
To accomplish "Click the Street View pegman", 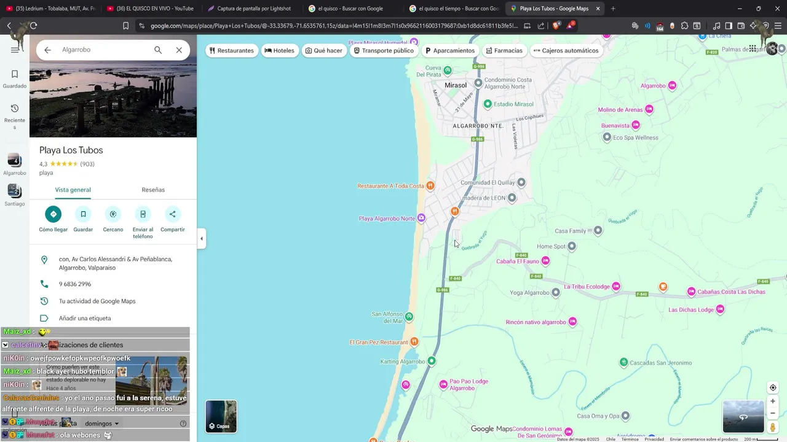I will coord(773,427).
